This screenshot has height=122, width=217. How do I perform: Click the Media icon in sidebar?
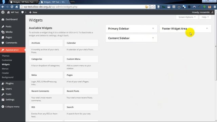3,32
